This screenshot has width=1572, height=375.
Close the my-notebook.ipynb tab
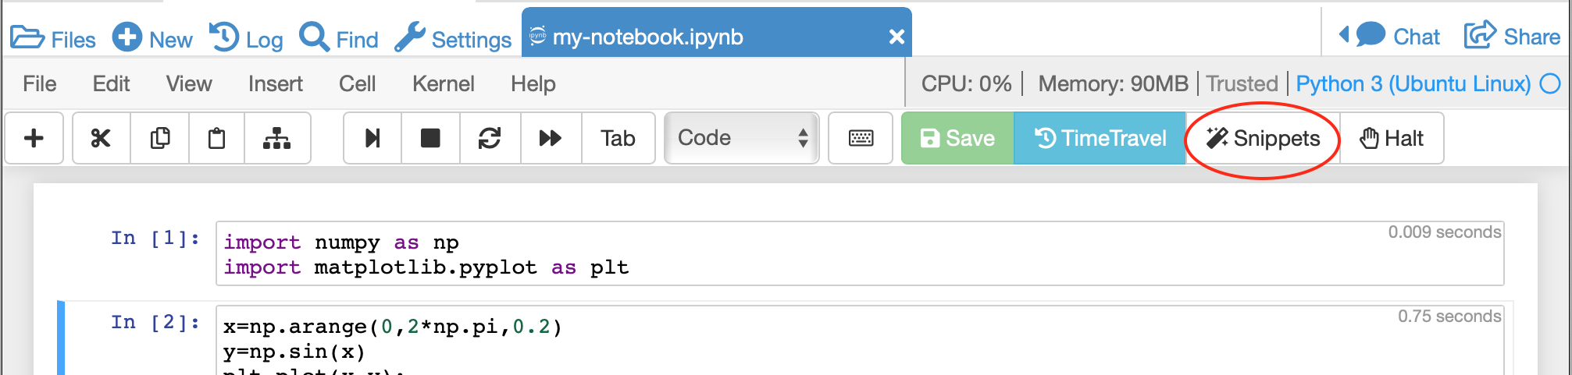point(897,37)
